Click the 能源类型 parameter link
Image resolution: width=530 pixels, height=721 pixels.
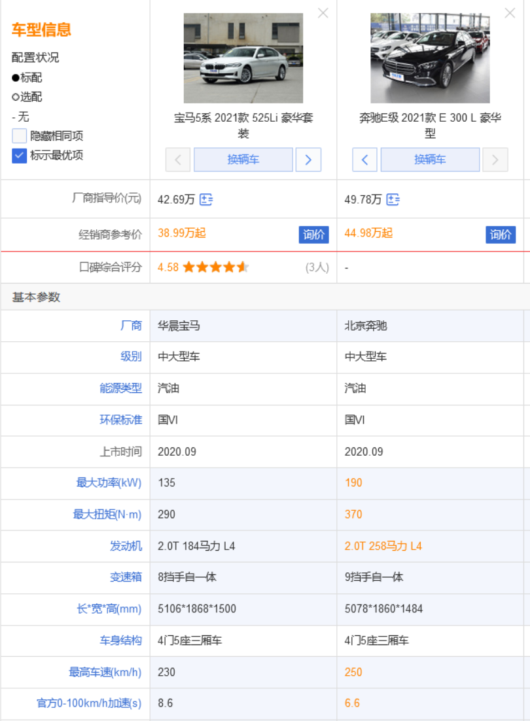tap(121, 388)
